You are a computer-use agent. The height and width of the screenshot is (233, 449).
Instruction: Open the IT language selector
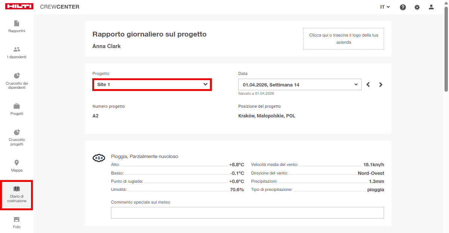(x=385, y=7)
